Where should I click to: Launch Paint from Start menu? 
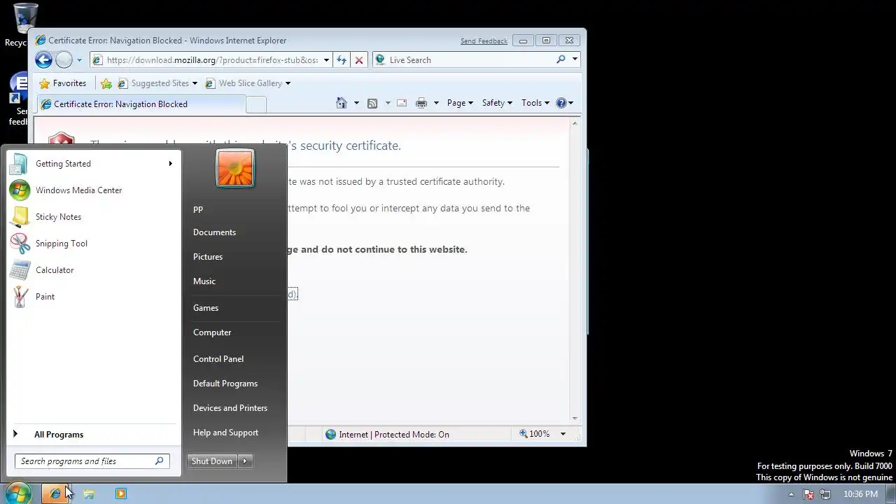[93, 297]
